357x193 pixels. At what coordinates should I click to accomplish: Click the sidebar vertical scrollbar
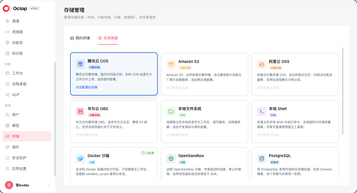(55, 119)
